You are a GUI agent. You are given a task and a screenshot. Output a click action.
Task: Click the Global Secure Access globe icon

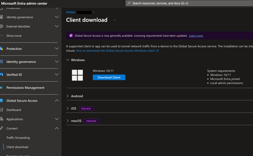1,100
